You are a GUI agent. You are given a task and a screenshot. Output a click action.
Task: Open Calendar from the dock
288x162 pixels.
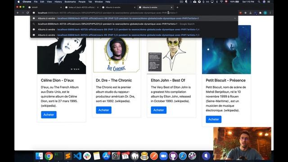tap(125, 156)
